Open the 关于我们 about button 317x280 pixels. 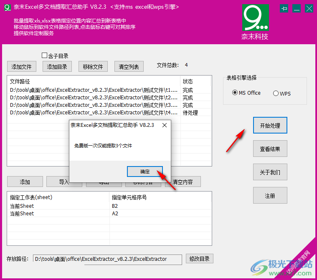[270, 172]
